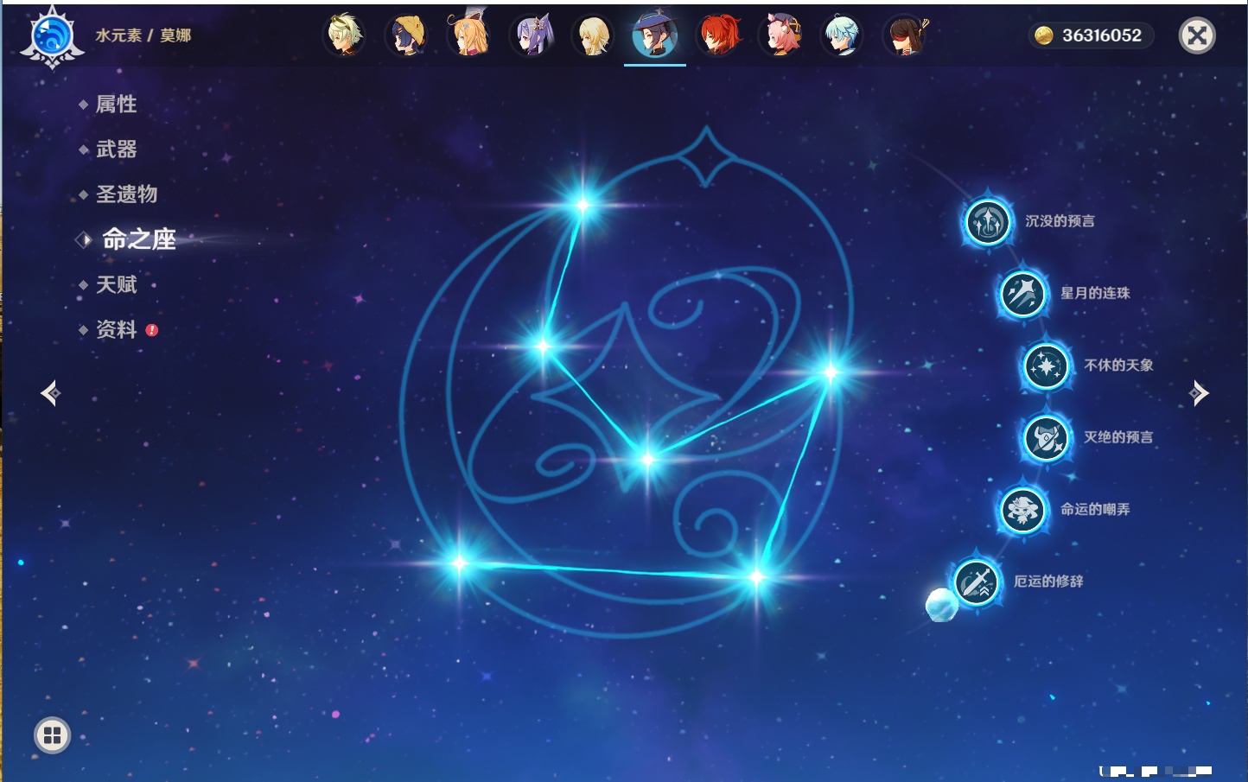Image resolution: width=1248 pixels, height=782 pixels.
Task: Click the central star of the constellation
Action: click(x=647, y=459)
